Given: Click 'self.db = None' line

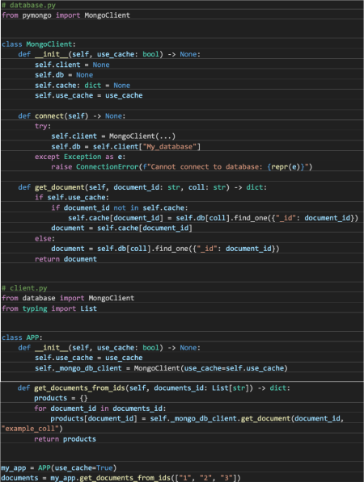Looking at the screenshot, I should [x=64, y=75].
